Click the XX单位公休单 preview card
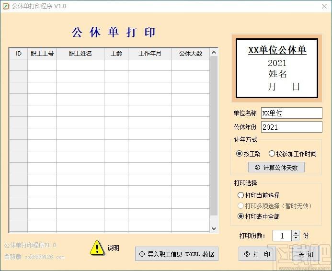 (277, 68)
